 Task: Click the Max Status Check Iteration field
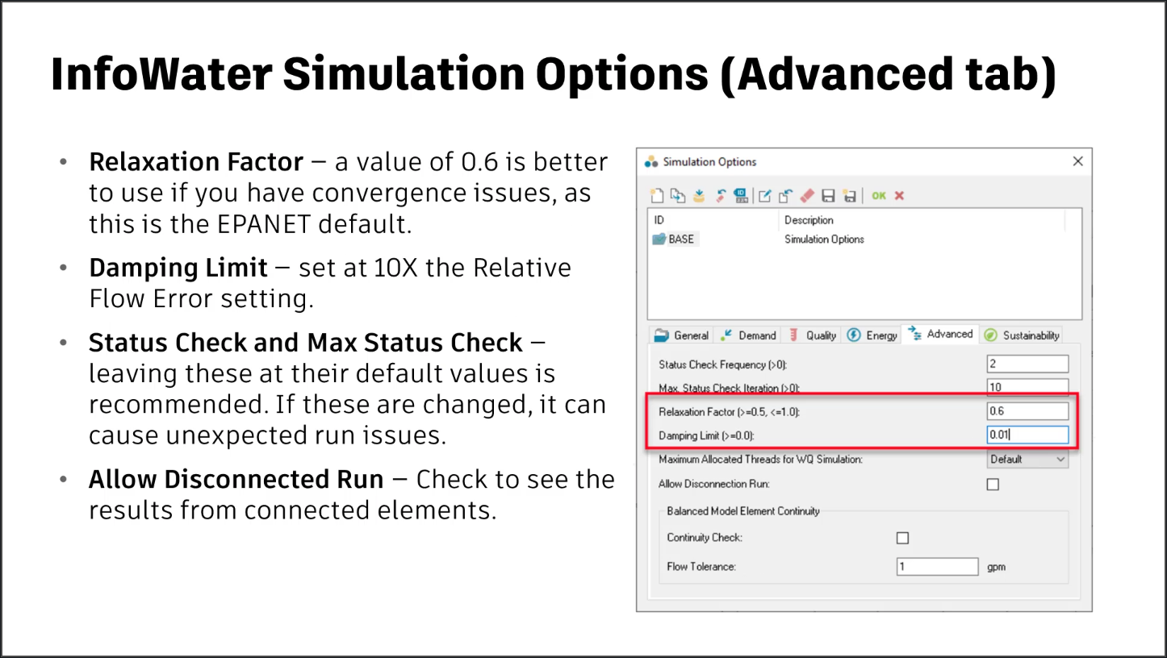1027,388
